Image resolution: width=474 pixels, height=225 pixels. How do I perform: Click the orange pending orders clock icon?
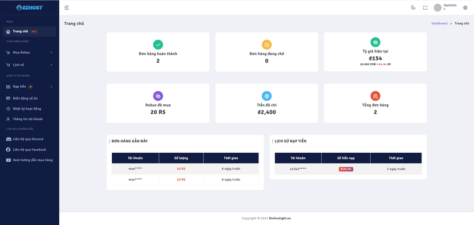(x=266, y=44)
